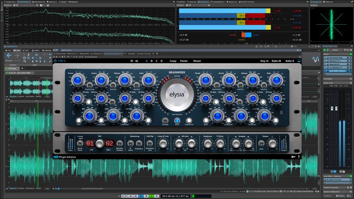Click the left Master Level fader
Viewport: 354px width, 199px height.
(332, 109)
